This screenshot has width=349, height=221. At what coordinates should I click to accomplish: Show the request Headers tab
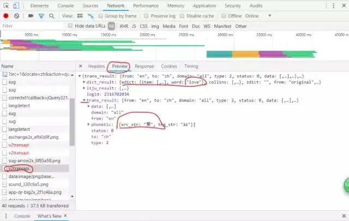point(97,66)
